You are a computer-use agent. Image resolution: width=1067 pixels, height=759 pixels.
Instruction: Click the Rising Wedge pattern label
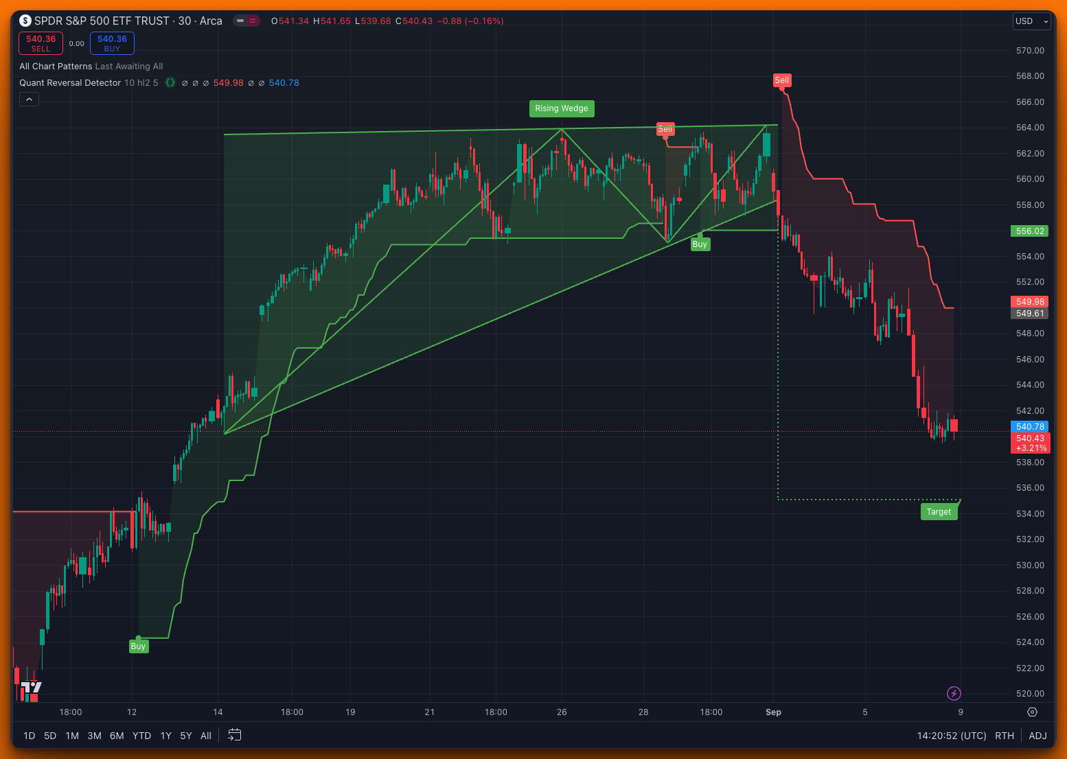(x=562, y=108)
